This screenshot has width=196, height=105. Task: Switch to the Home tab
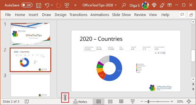[20, 15]
